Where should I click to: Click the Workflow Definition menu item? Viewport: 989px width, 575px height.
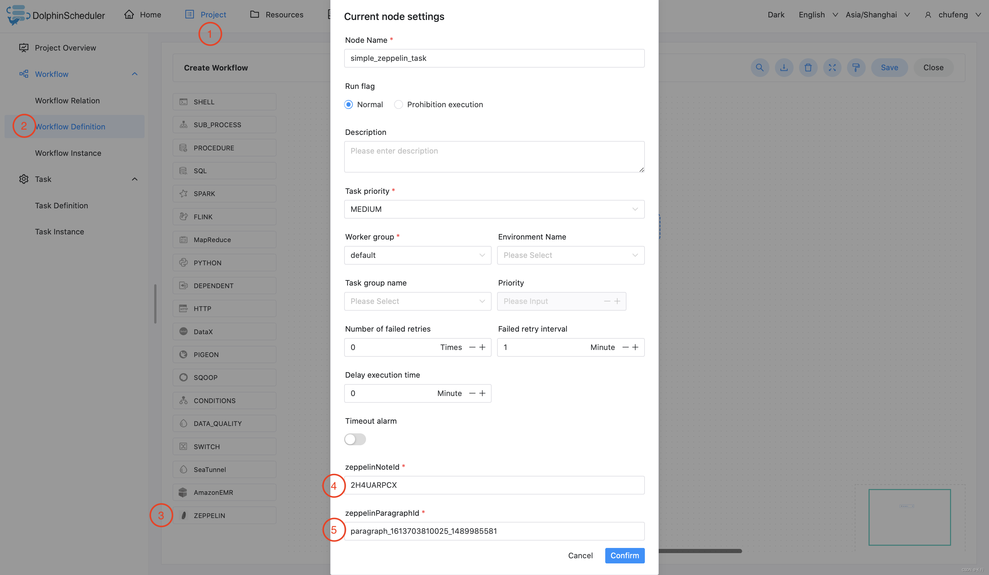pos(70,127)
